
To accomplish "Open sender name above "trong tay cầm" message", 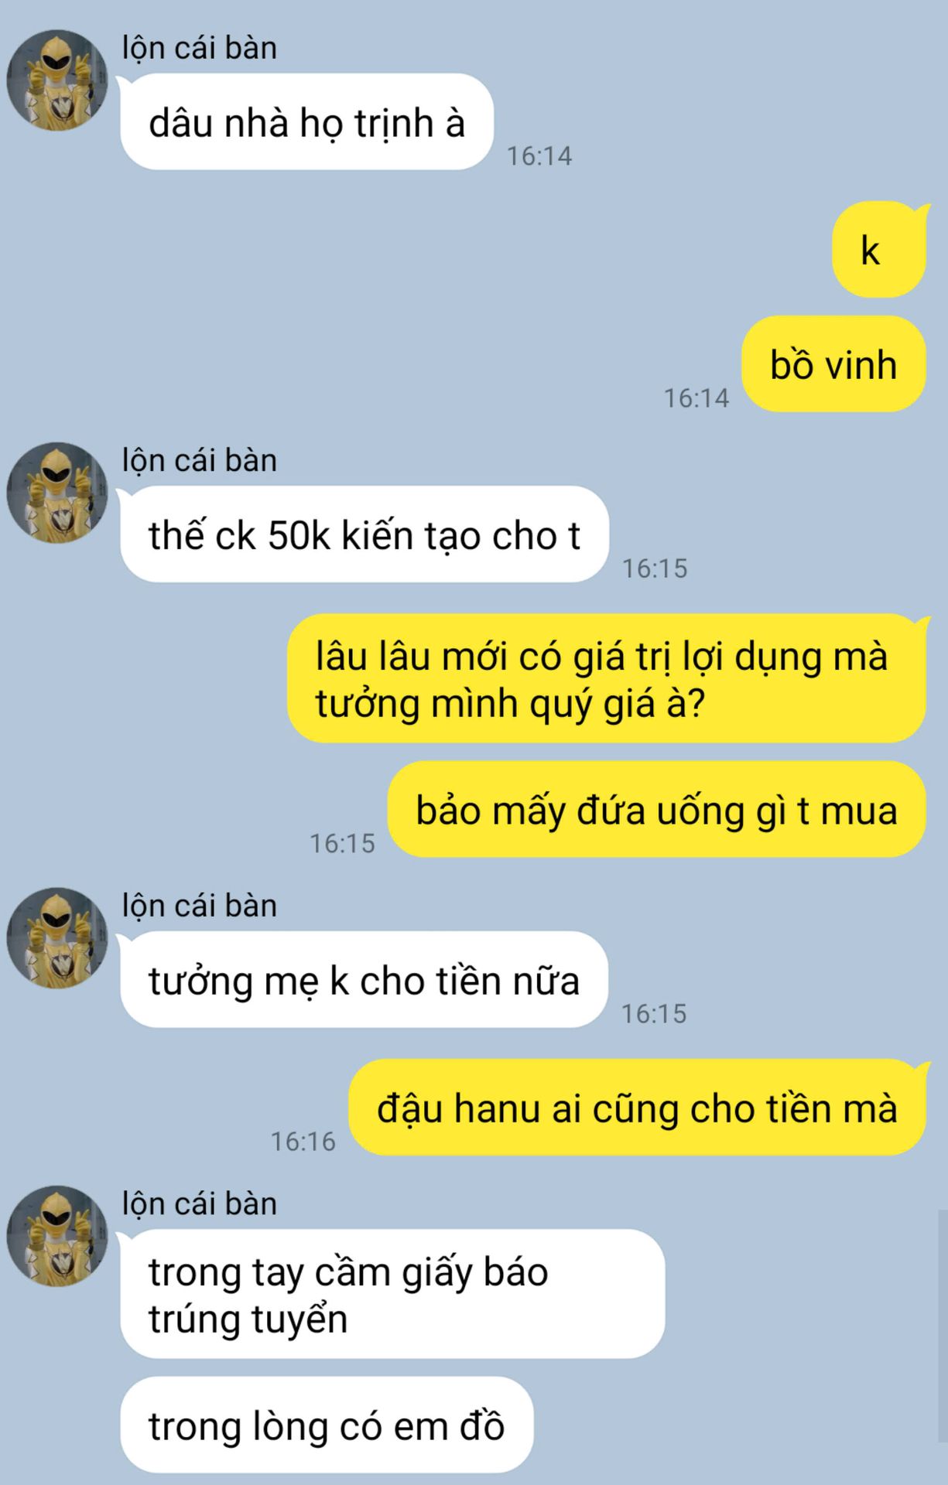I will (x=199, y=1204).
